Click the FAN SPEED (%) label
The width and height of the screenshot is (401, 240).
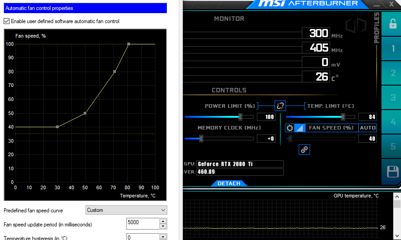pos(331,128)
